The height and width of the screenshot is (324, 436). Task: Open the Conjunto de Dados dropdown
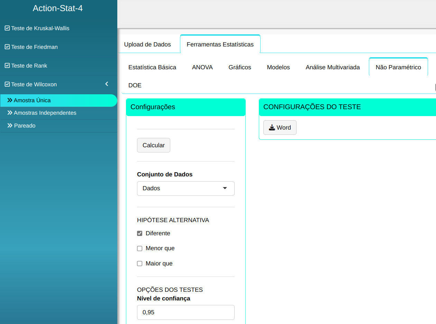[185, 189]
